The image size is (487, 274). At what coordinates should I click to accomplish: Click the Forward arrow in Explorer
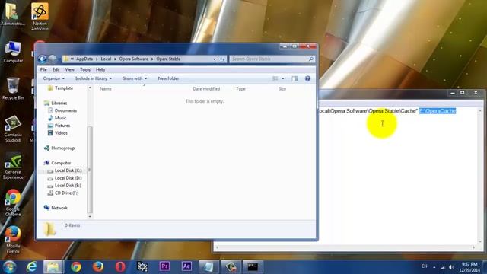pos(53,59)
